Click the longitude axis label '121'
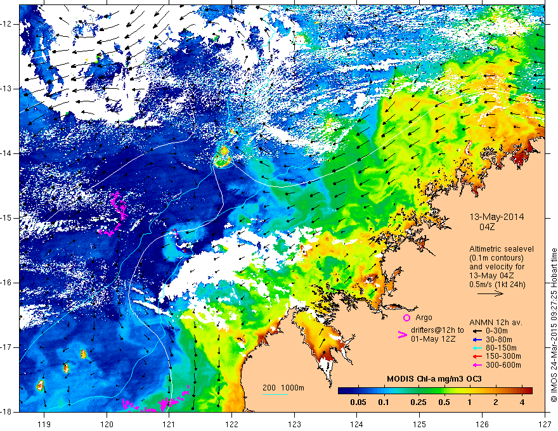 point(169,424)
